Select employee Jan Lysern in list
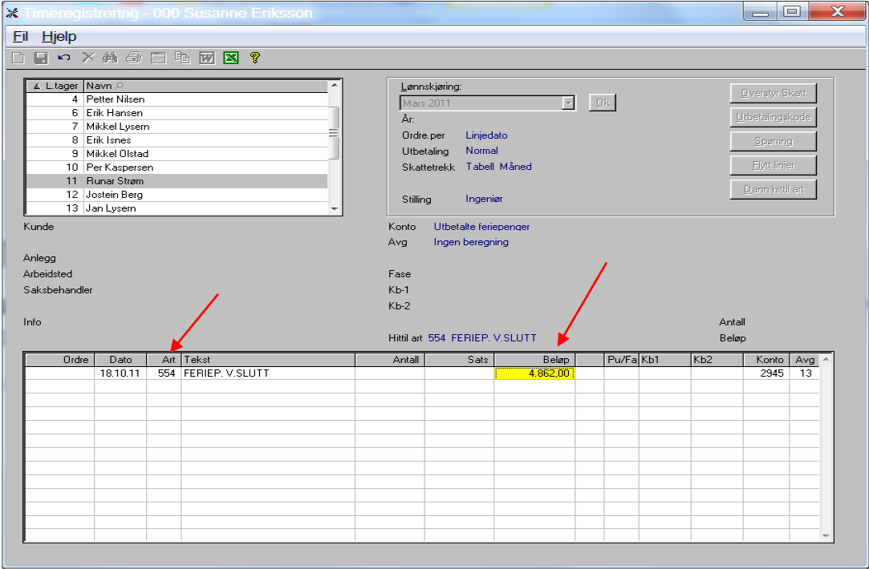This screenshot has width=869, height=569. pyautogui.click(x=177, y=208)
